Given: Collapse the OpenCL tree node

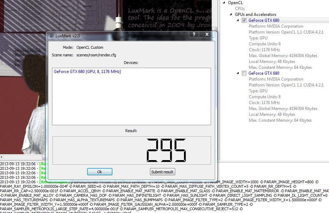Looking at the screenshot, I should 224,3.
